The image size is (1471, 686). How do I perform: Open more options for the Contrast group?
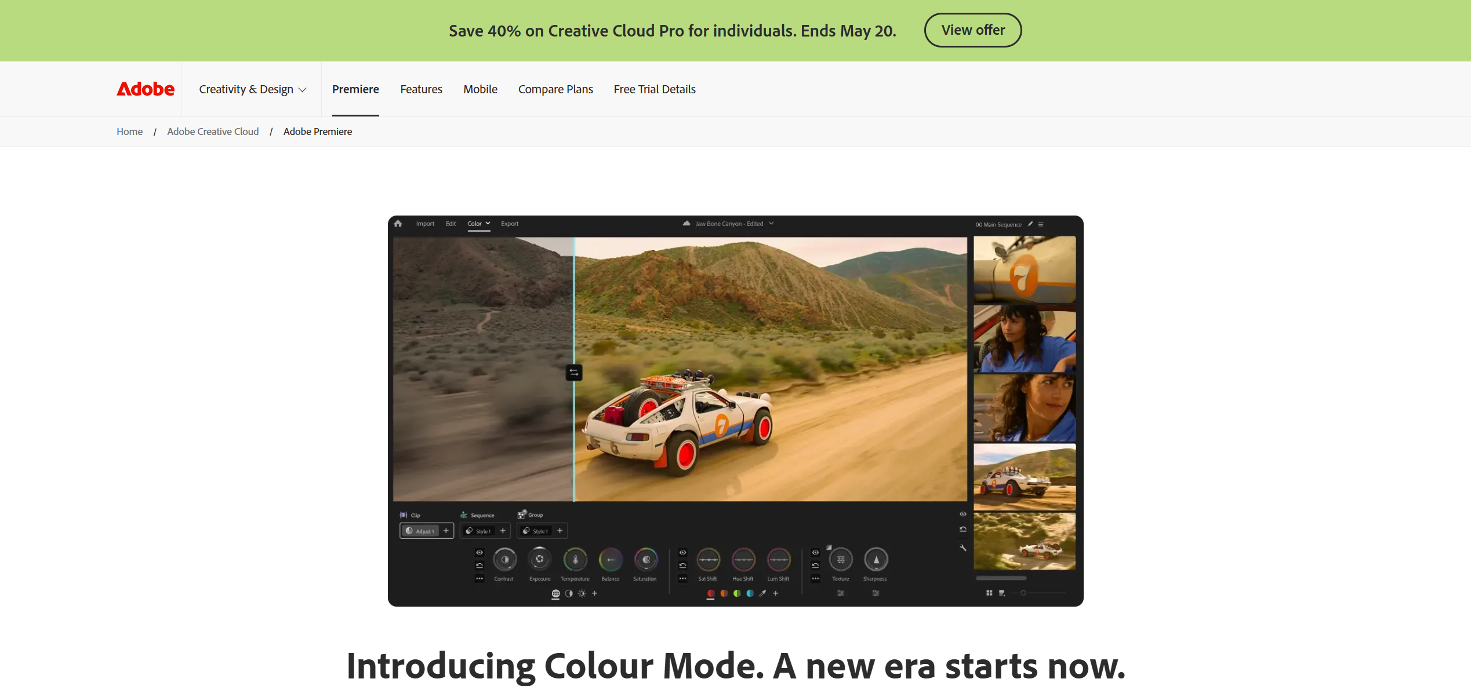[x=480, y=578]
